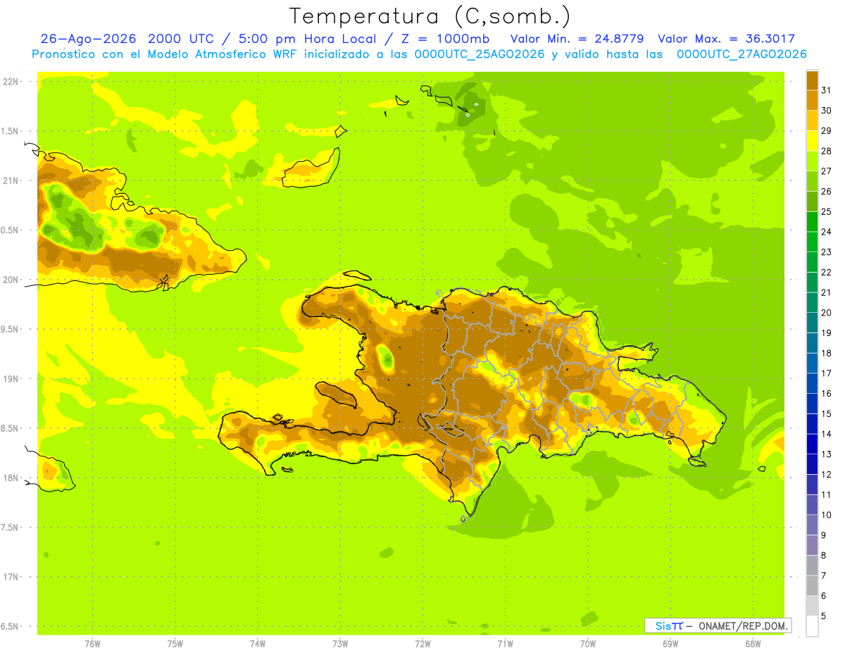Click the truncated latitude label "7.5N"
Screen dimensions: 845x653
point(10,528)
